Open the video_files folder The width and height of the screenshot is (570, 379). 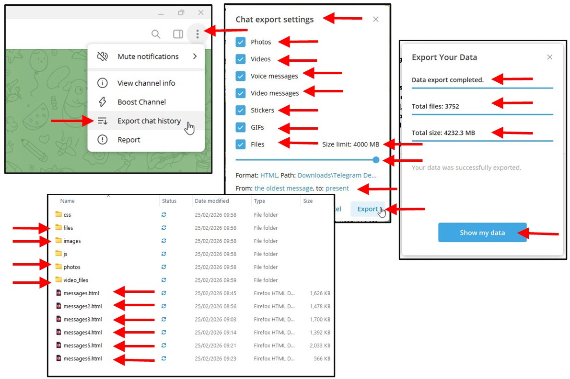point(75,280)
